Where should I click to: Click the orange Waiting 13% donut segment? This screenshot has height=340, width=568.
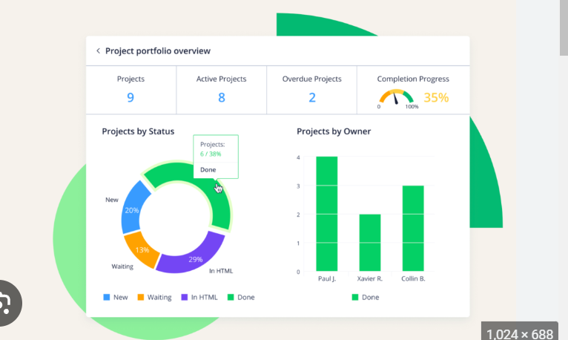point(141,249)
